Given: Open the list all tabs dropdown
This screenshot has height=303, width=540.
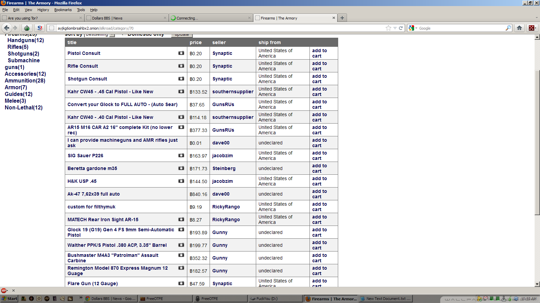Looking at the screenshot, I should tap(537, 18).
